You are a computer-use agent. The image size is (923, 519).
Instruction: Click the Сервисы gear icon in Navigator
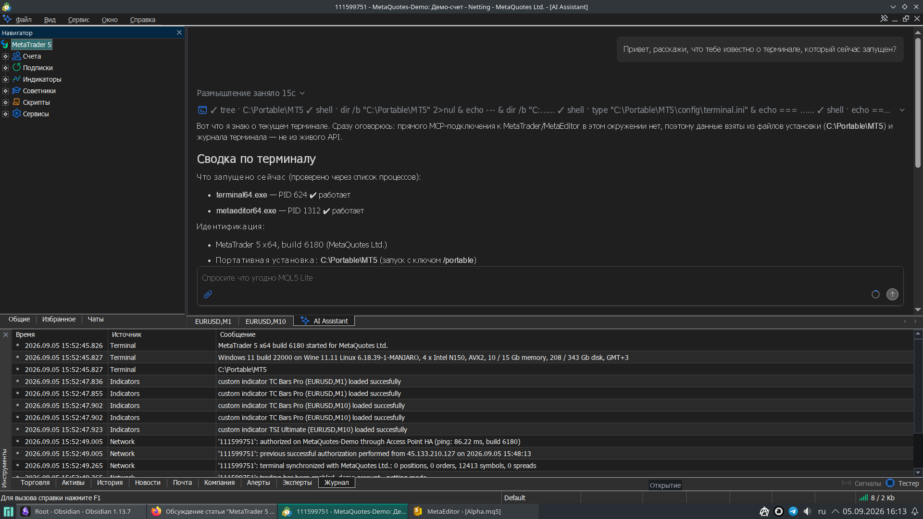click(x=17, y=113)
